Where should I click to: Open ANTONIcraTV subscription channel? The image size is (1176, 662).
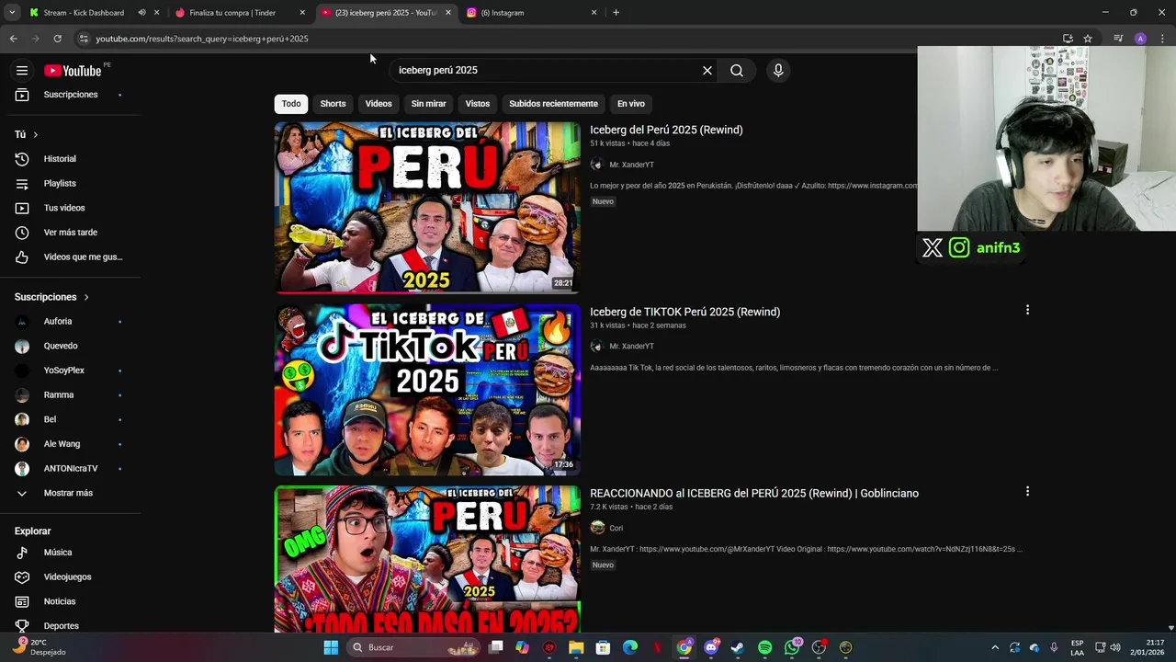pos(70,469)
